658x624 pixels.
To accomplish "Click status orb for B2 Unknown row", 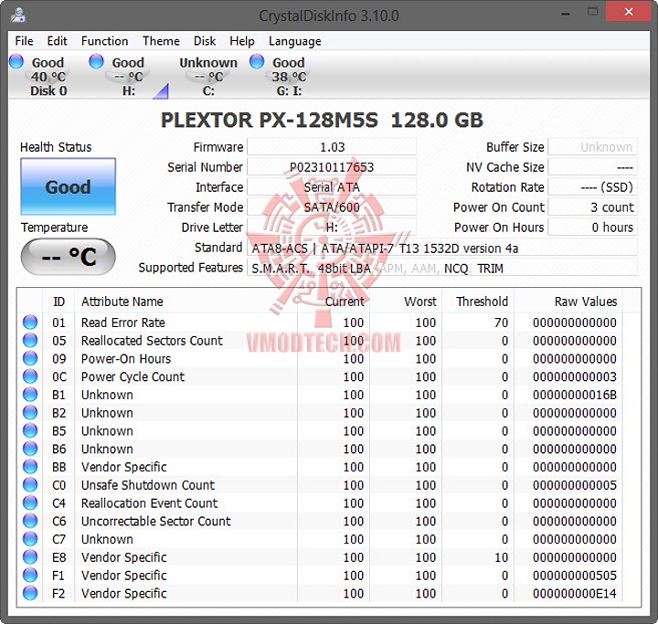I will [30, 413].
